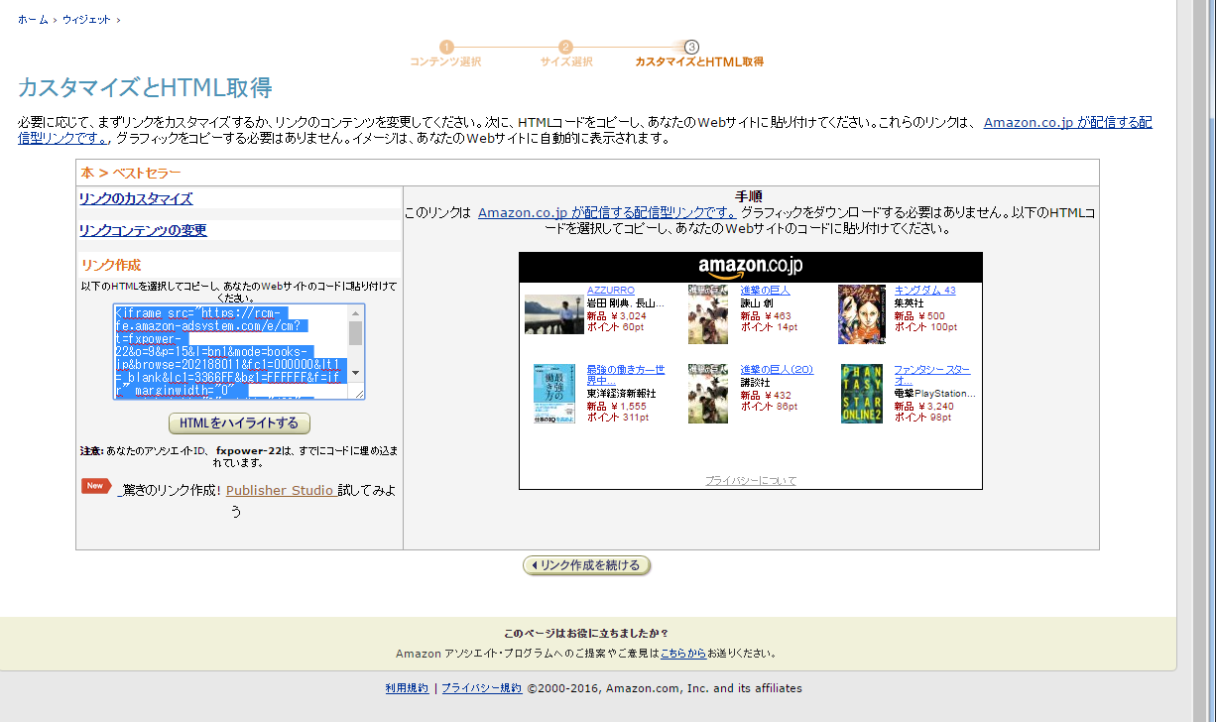The image size is (1218, 722).
Task: Click the リンク作成 heading text
Action: pyautogui.click(x=111, y=265)
